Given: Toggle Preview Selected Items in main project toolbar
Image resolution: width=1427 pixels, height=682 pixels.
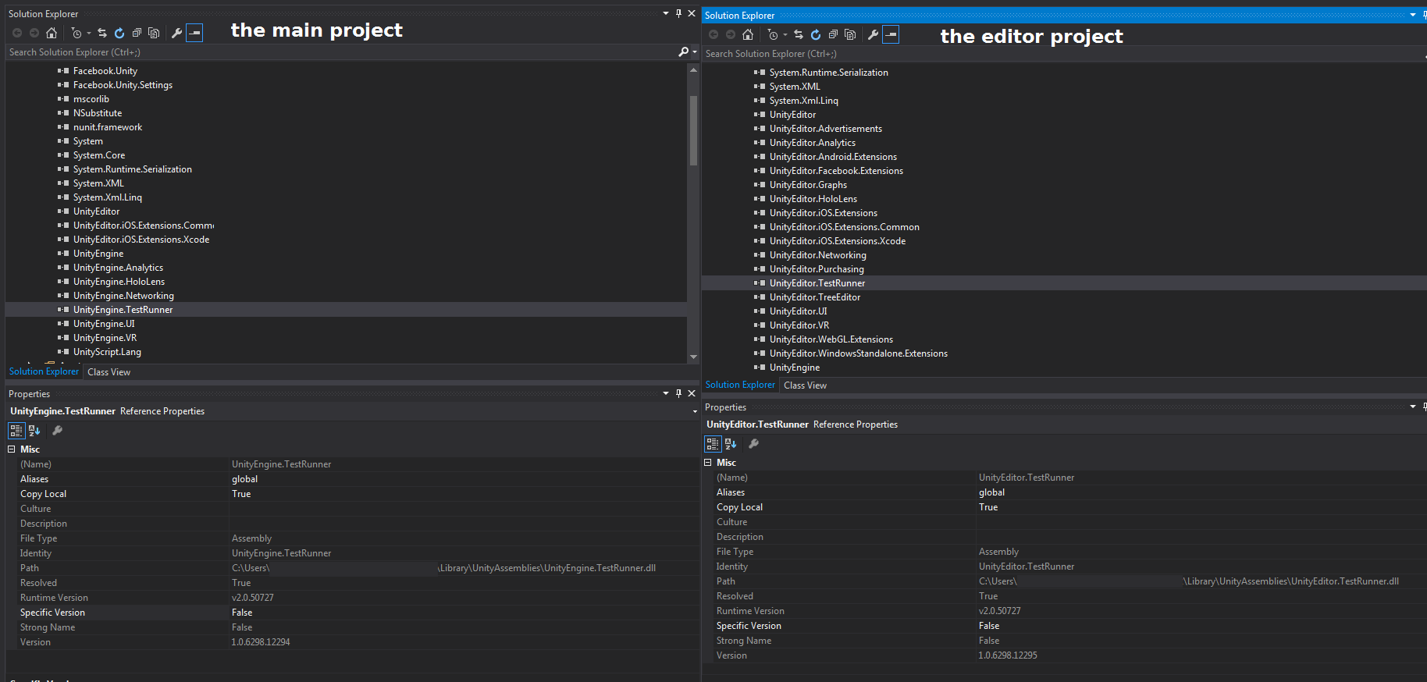Looking at the screenshot, I should point(194,33).
